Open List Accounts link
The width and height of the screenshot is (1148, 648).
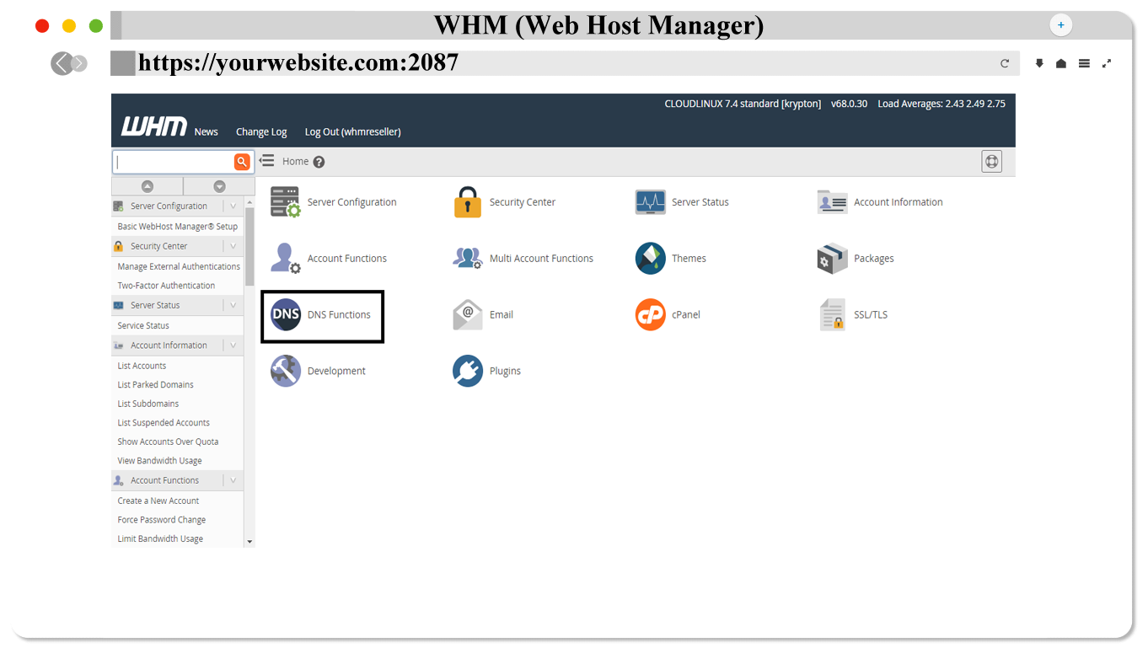tap(142, 366)
